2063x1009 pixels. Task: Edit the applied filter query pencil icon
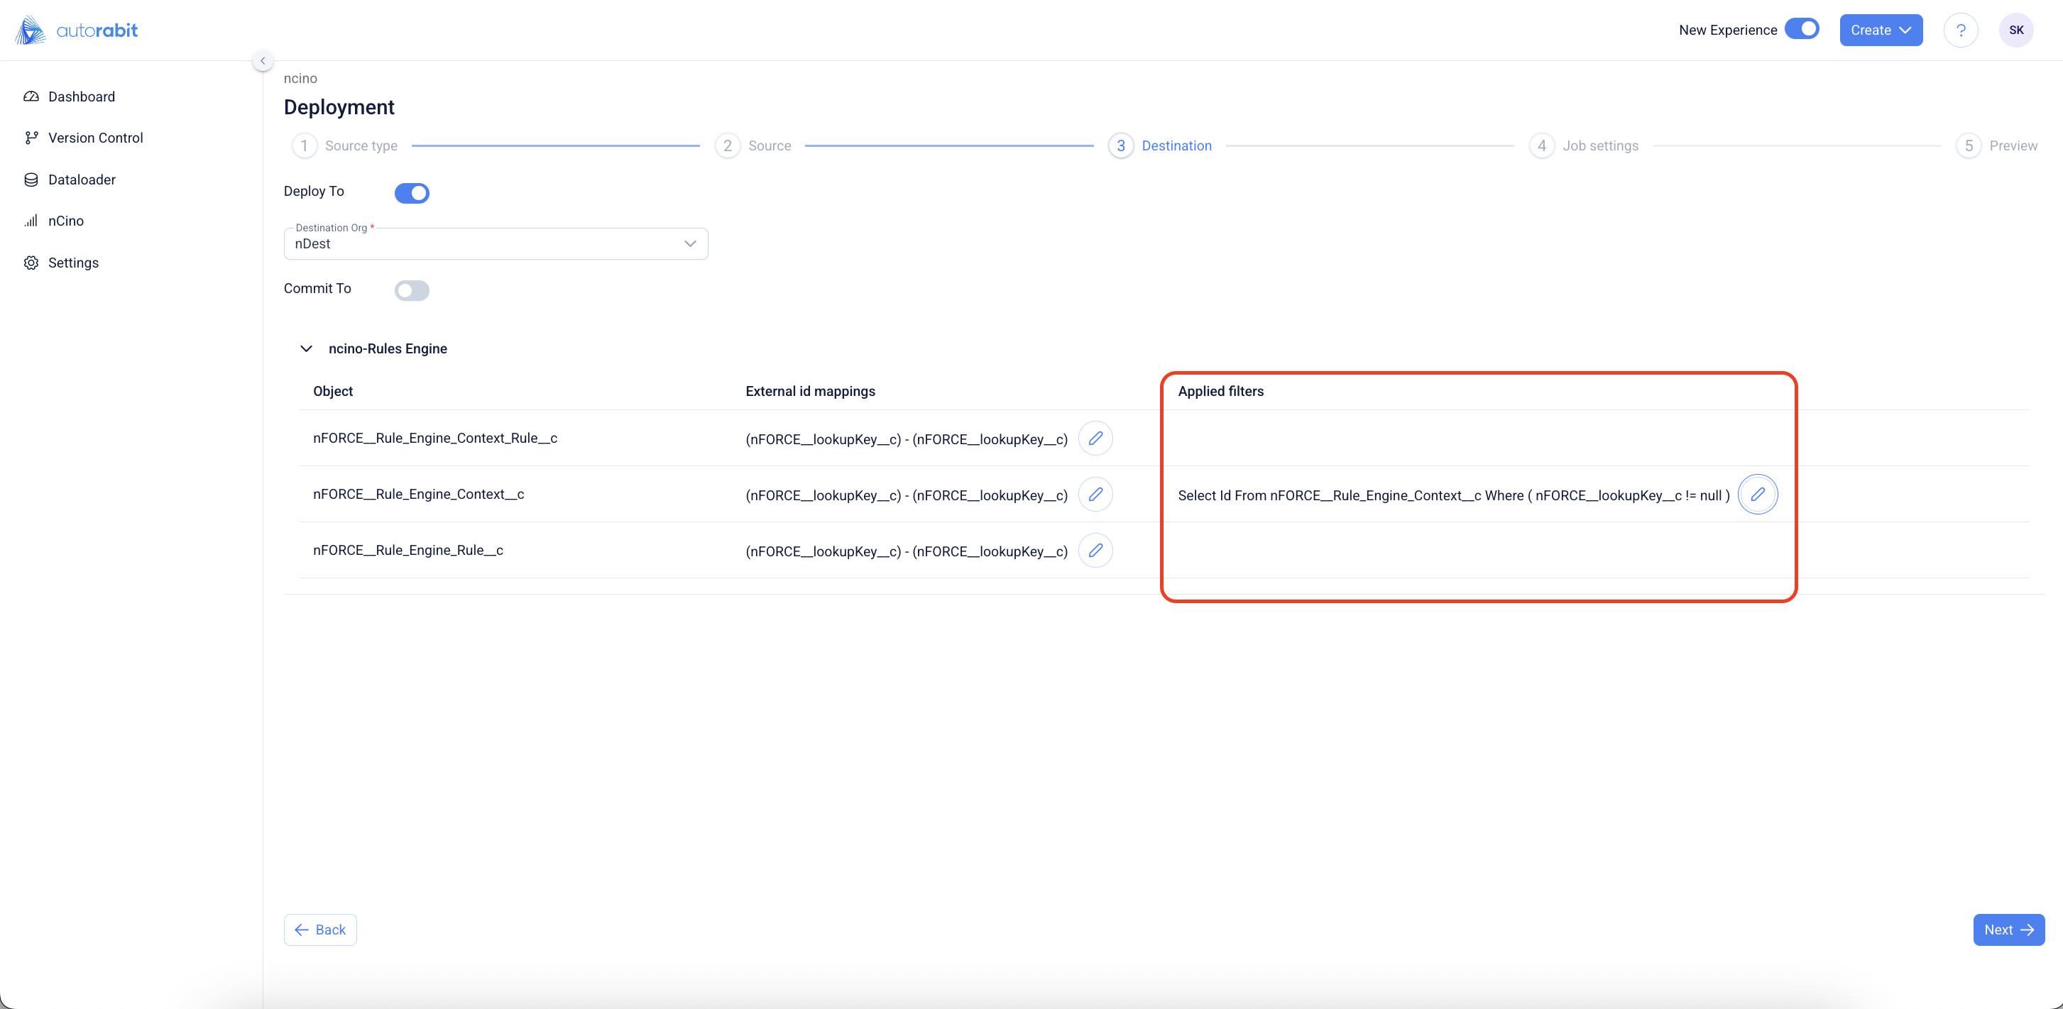1757,495
